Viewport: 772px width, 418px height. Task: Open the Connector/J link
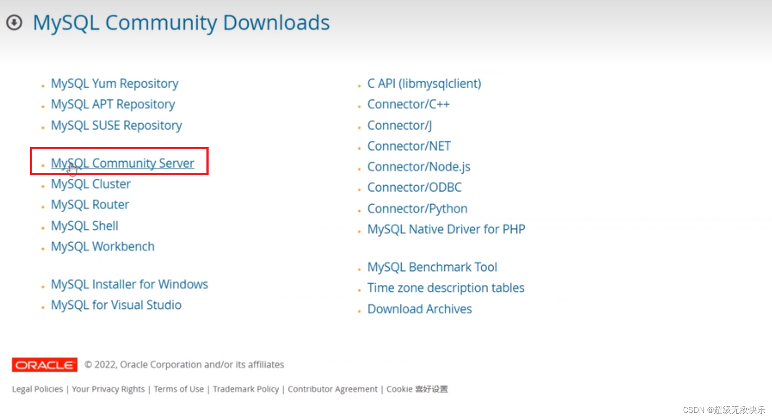point(399,125)
